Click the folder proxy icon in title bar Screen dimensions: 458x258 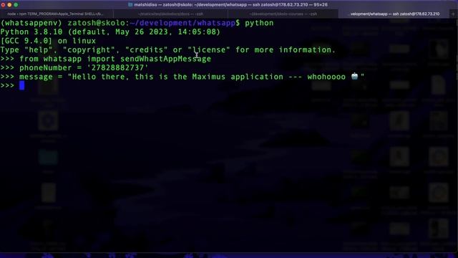[130, 5]
